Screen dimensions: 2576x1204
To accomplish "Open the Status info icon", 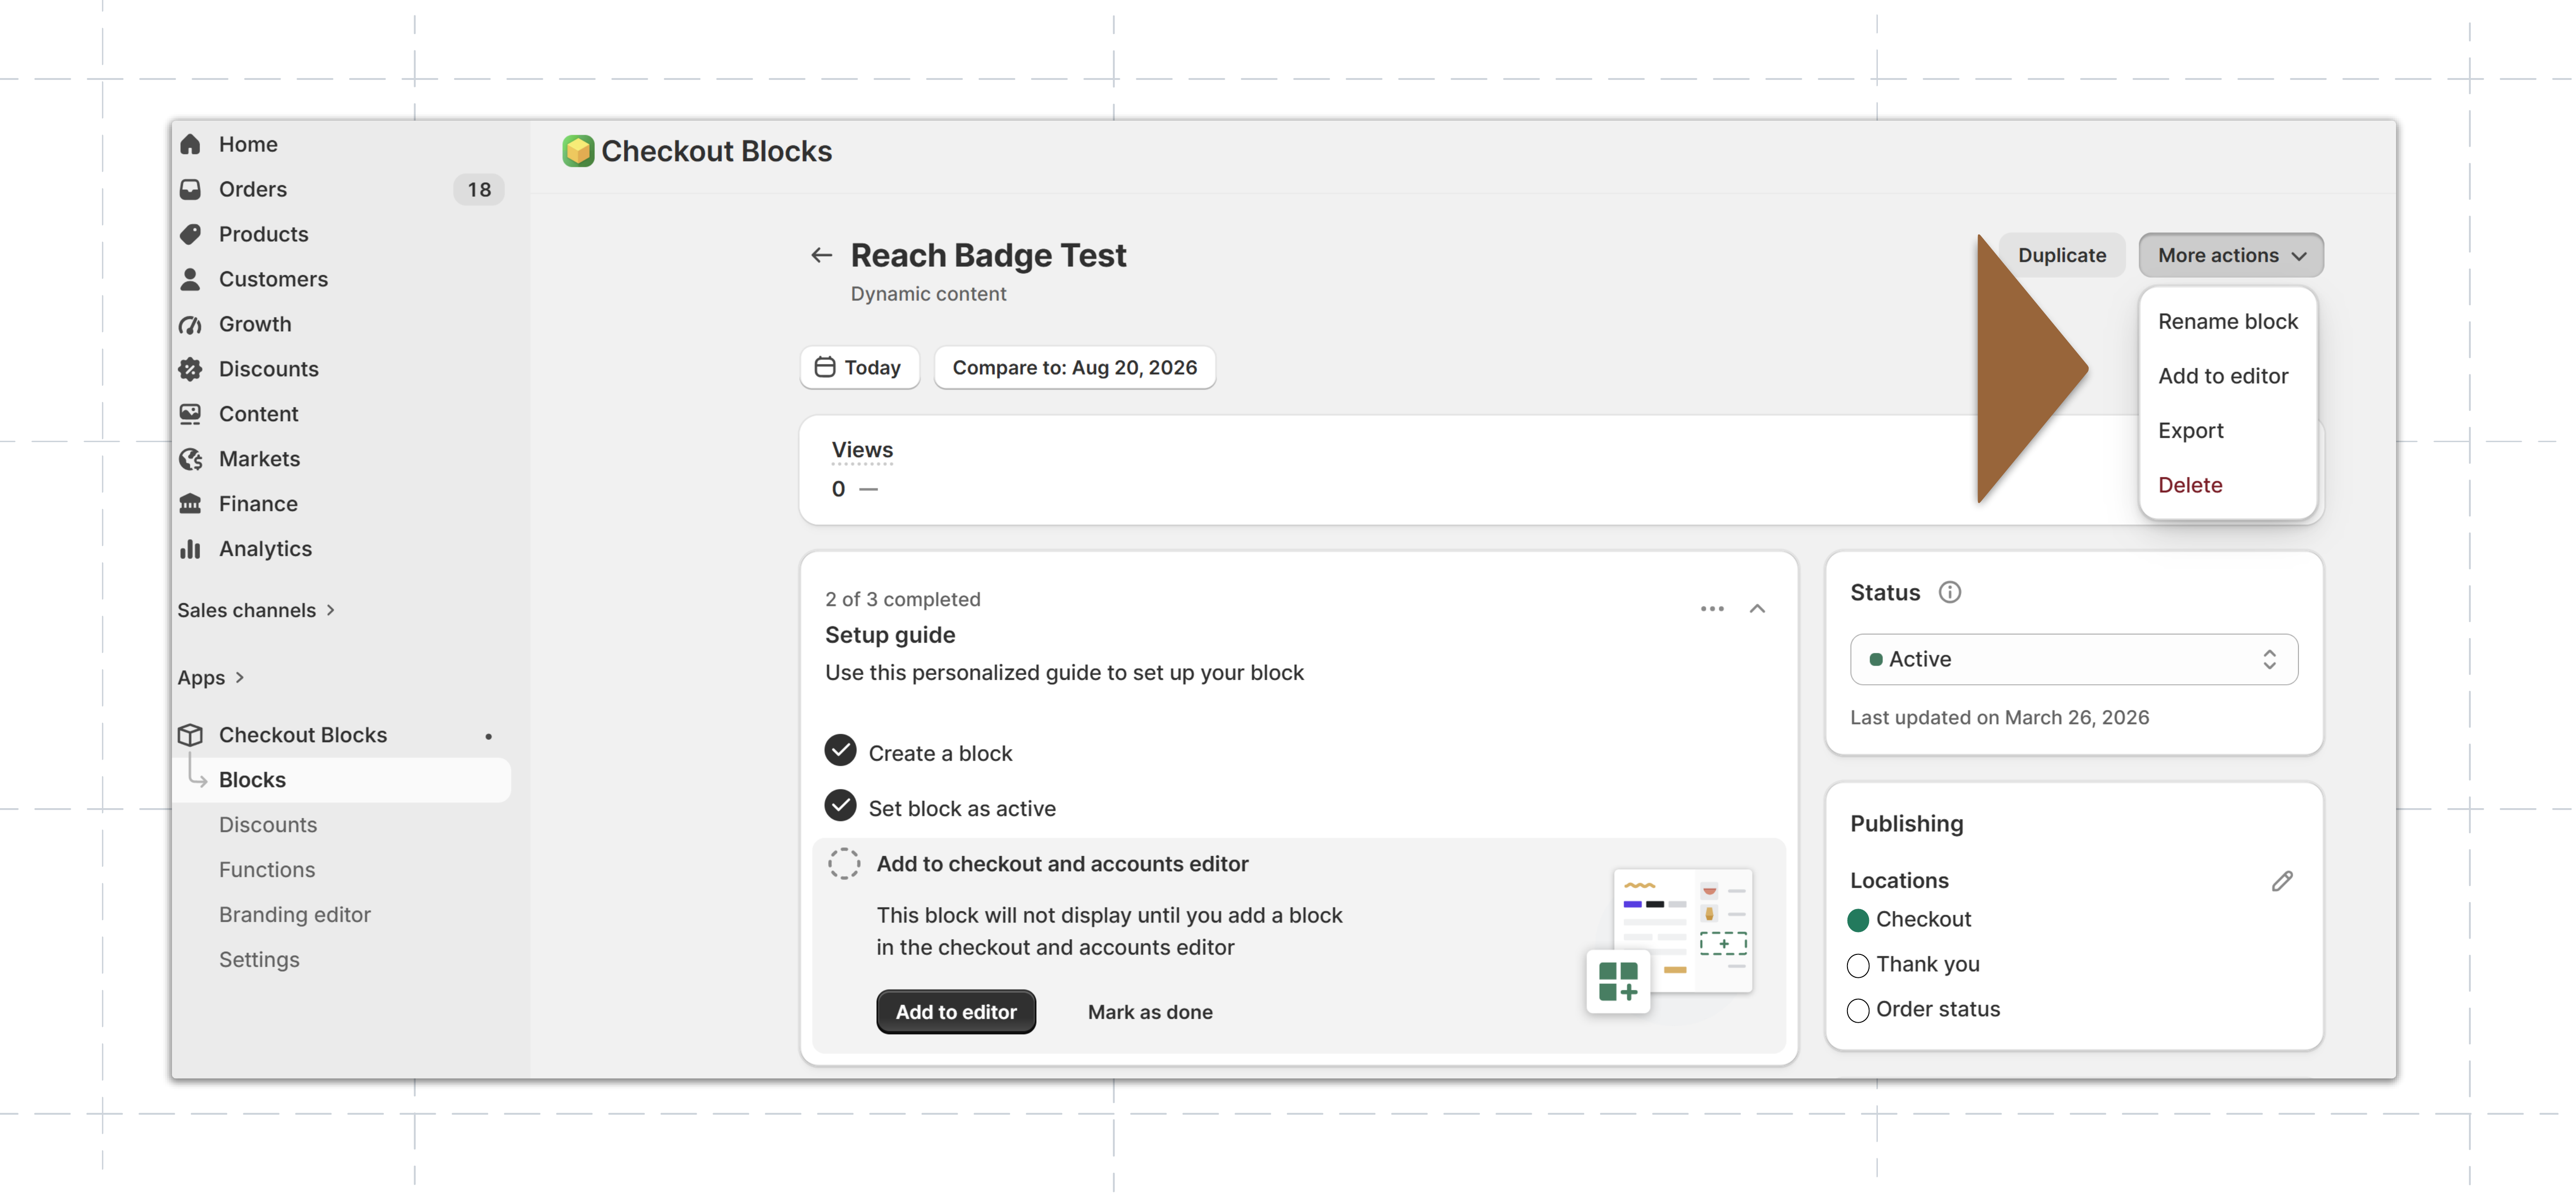I will (x=1949, y=593).
